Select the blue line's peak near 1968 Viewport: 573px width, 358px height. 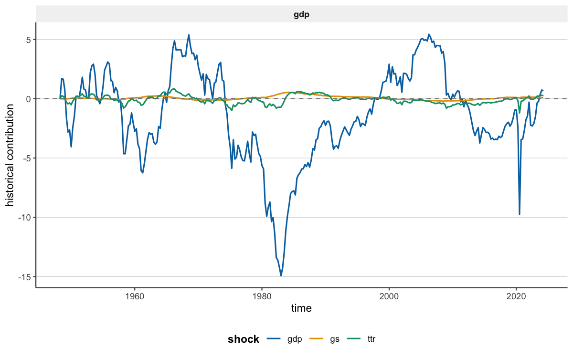(189, 35)
